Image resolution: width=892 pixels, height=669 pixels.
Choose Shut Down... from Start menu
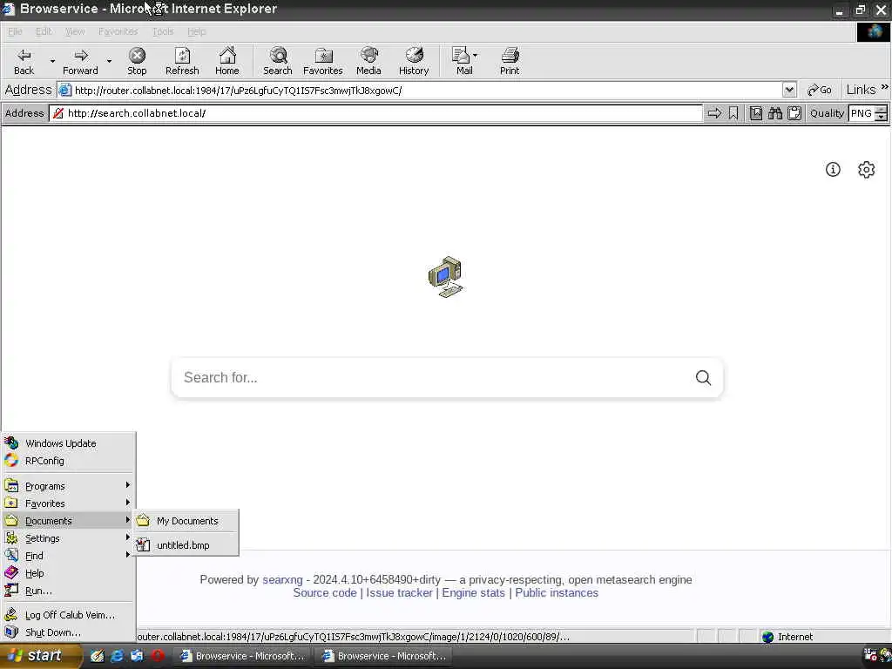(x=68, y=632)
